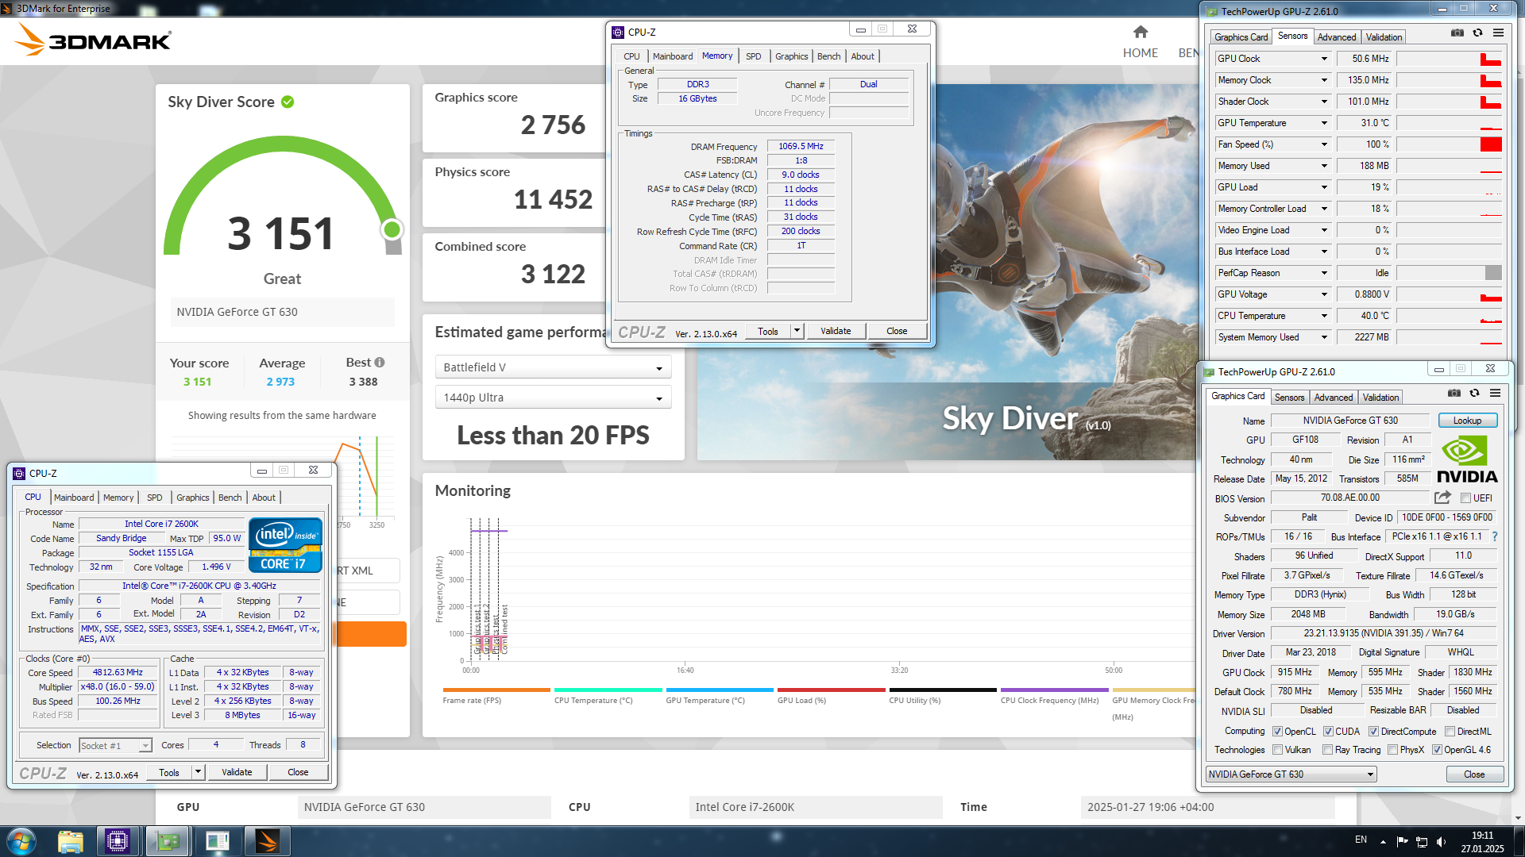The width and height of the screenshot is (1525, 857).
Task: Click Validate in CPU-Z CPU window
Action: 237,772
